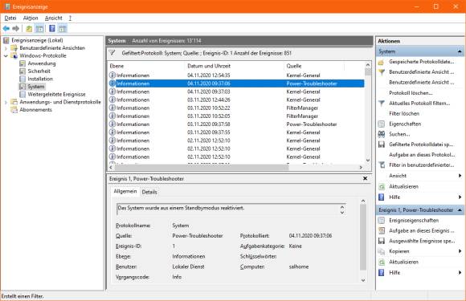Collapse the Windows-Protokolle tree node
The width and height of the screenshot is (466, 301).
point(6,56)
